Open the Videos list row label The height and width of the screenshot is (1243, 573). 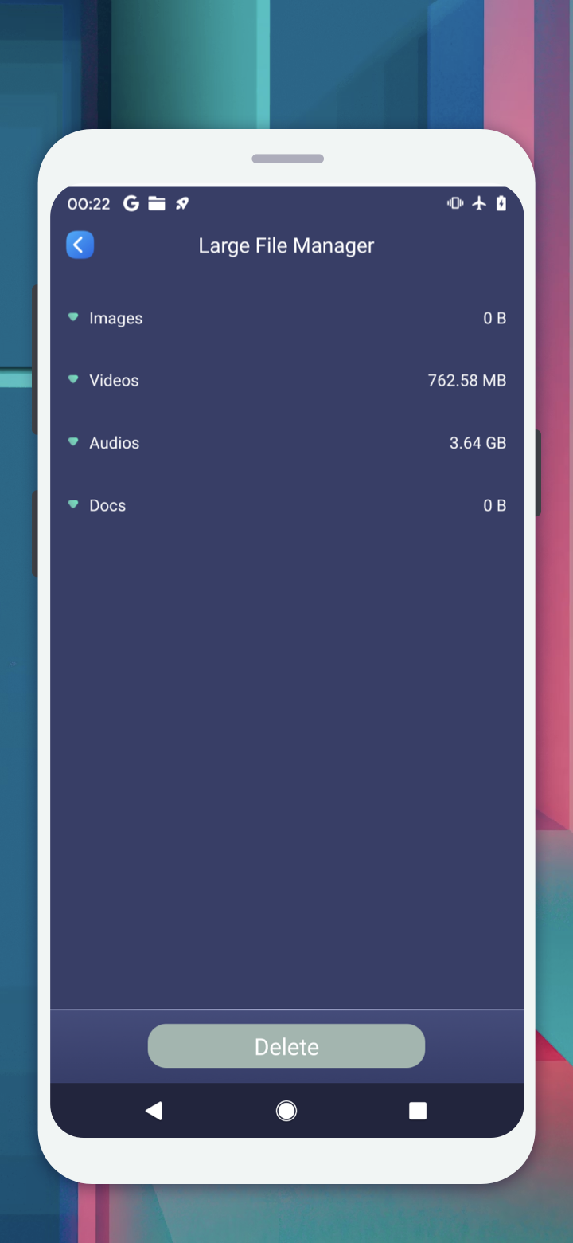[x=114, y=380]
